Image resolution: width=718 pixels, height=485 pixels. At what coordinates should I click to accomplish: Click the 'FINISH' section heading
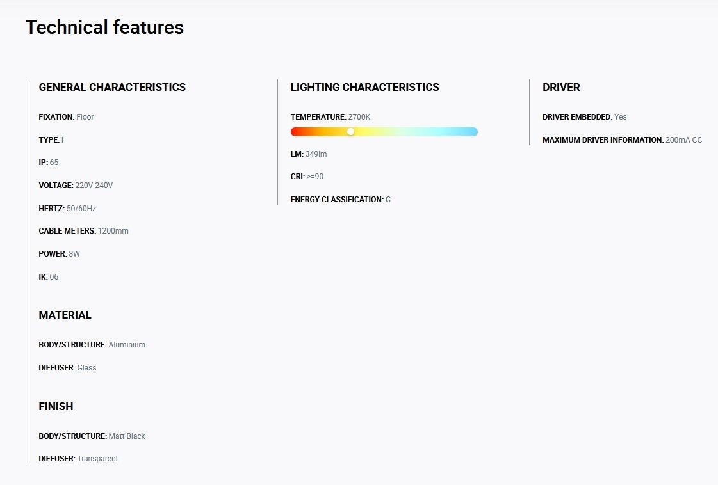point(56,406)
